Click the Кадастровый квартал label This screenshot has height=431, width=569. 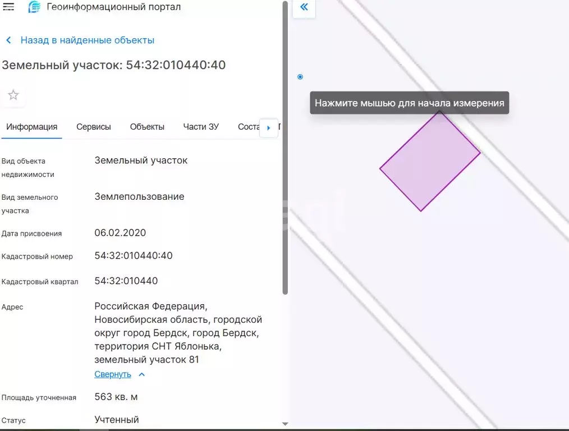(40, 282)
